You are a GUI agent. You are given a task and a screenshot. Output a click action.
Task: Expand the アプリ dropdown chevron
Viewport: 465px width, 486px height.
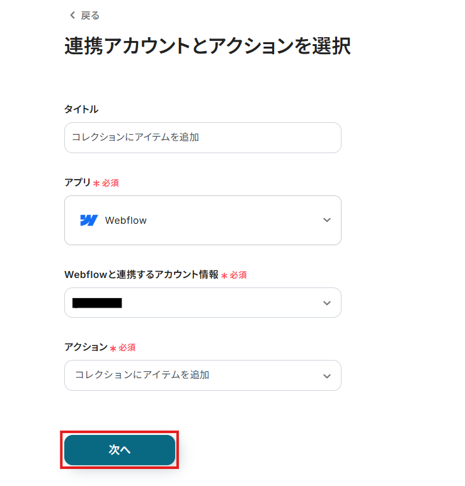click(x=326, y=220)
